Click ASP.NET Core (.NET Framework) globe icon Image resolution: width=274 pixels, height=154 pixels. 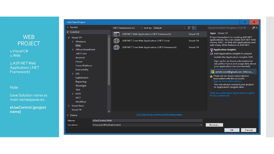(x=116, y=47)
